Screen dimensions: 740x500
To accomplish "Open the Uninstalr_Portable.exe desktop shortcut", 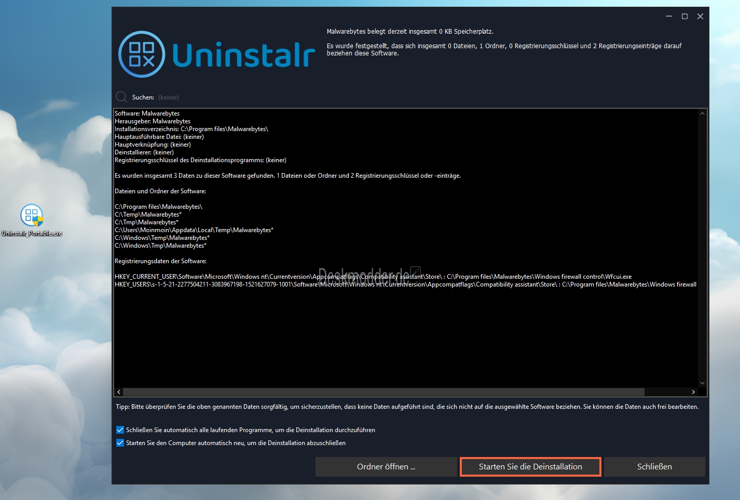I will (x=32, y=220).
